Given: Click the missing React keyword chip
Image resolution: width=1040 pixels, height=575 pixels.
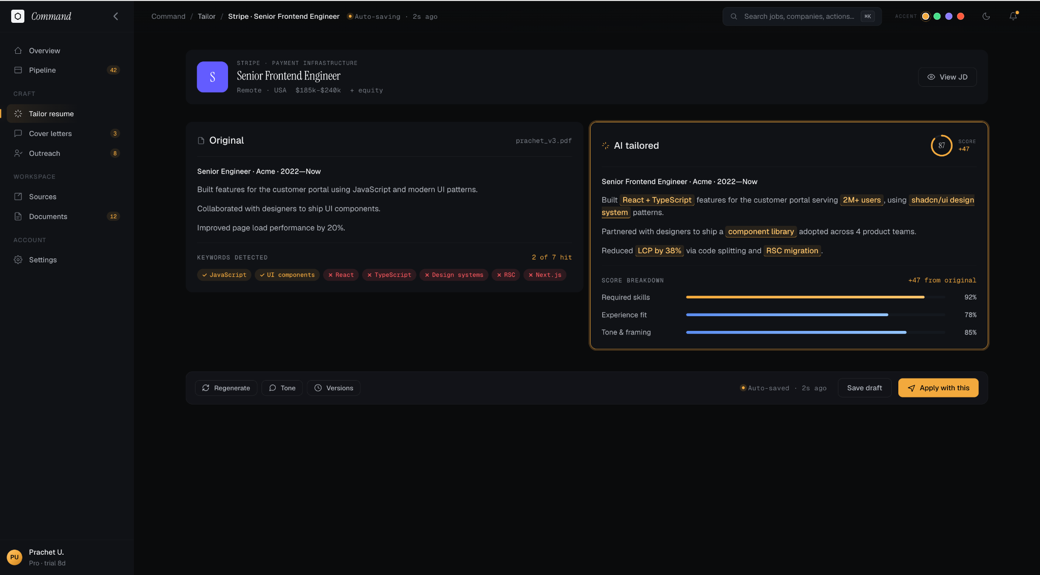Looking at the screenshot, I should 341,275.
